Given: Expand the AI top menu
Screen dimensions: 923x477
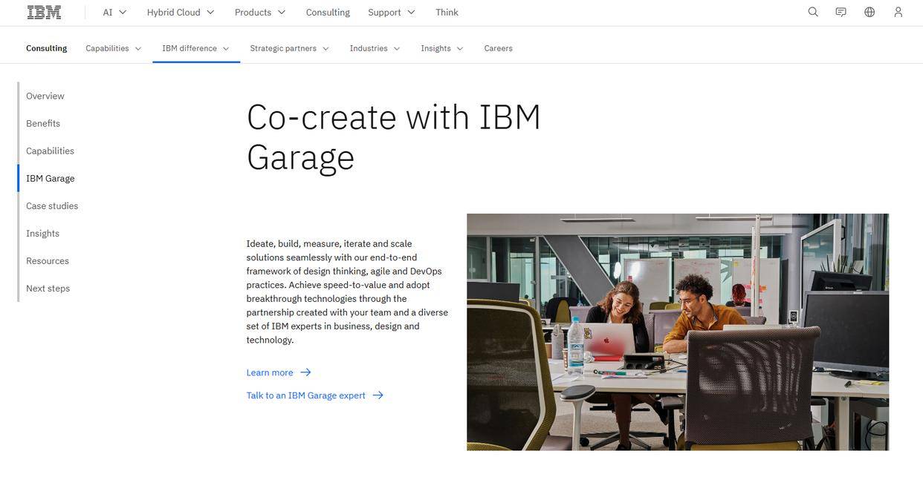Looking at the screenshot, I should 115,12.
